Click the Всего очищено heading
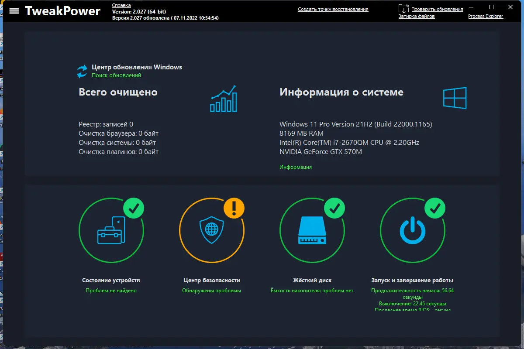The image size is (524, 349). (x=118, y=92)
